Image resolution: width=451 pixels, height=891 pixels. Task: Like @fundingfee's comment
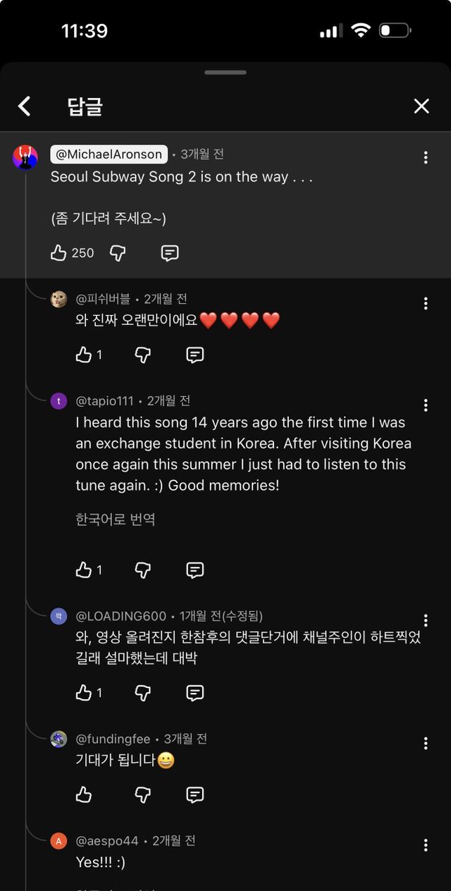84,795
